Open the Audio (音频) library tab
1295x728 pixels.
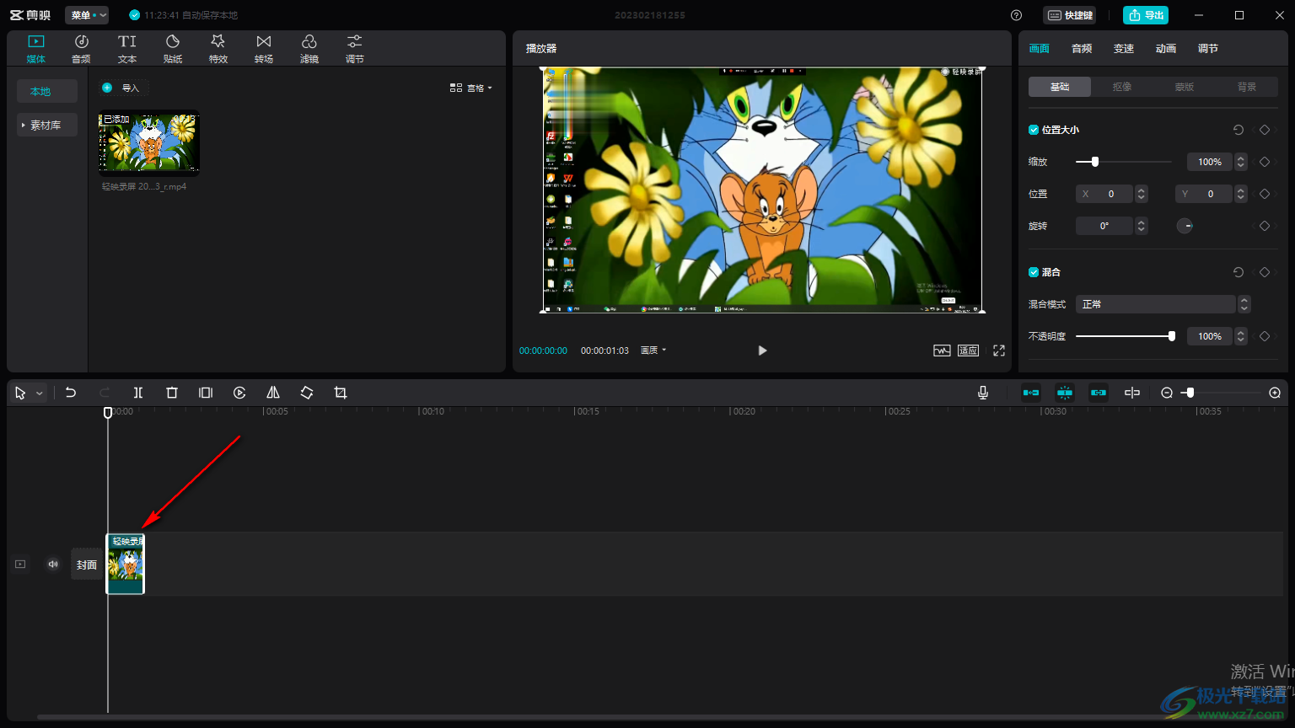pos(81,49)
